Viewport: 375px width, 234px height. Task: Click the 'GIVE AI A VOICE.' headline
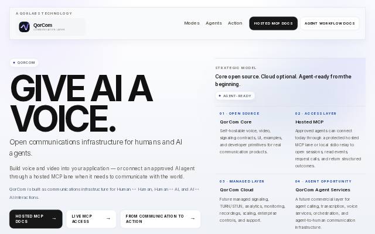pos(81,103)
